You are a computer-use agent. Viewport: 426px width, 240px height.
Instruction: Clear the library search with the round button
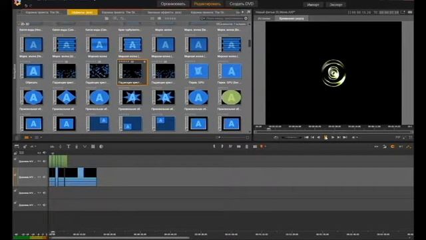[246, 18]
